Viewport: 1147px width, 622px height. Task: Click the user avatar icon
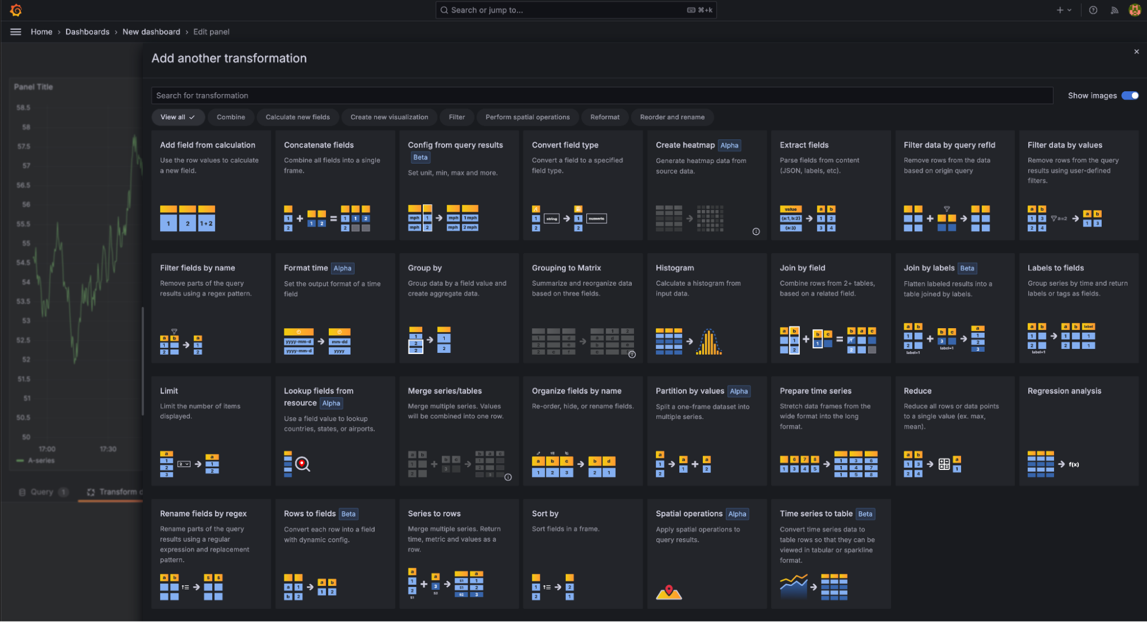click(1134, 10)
